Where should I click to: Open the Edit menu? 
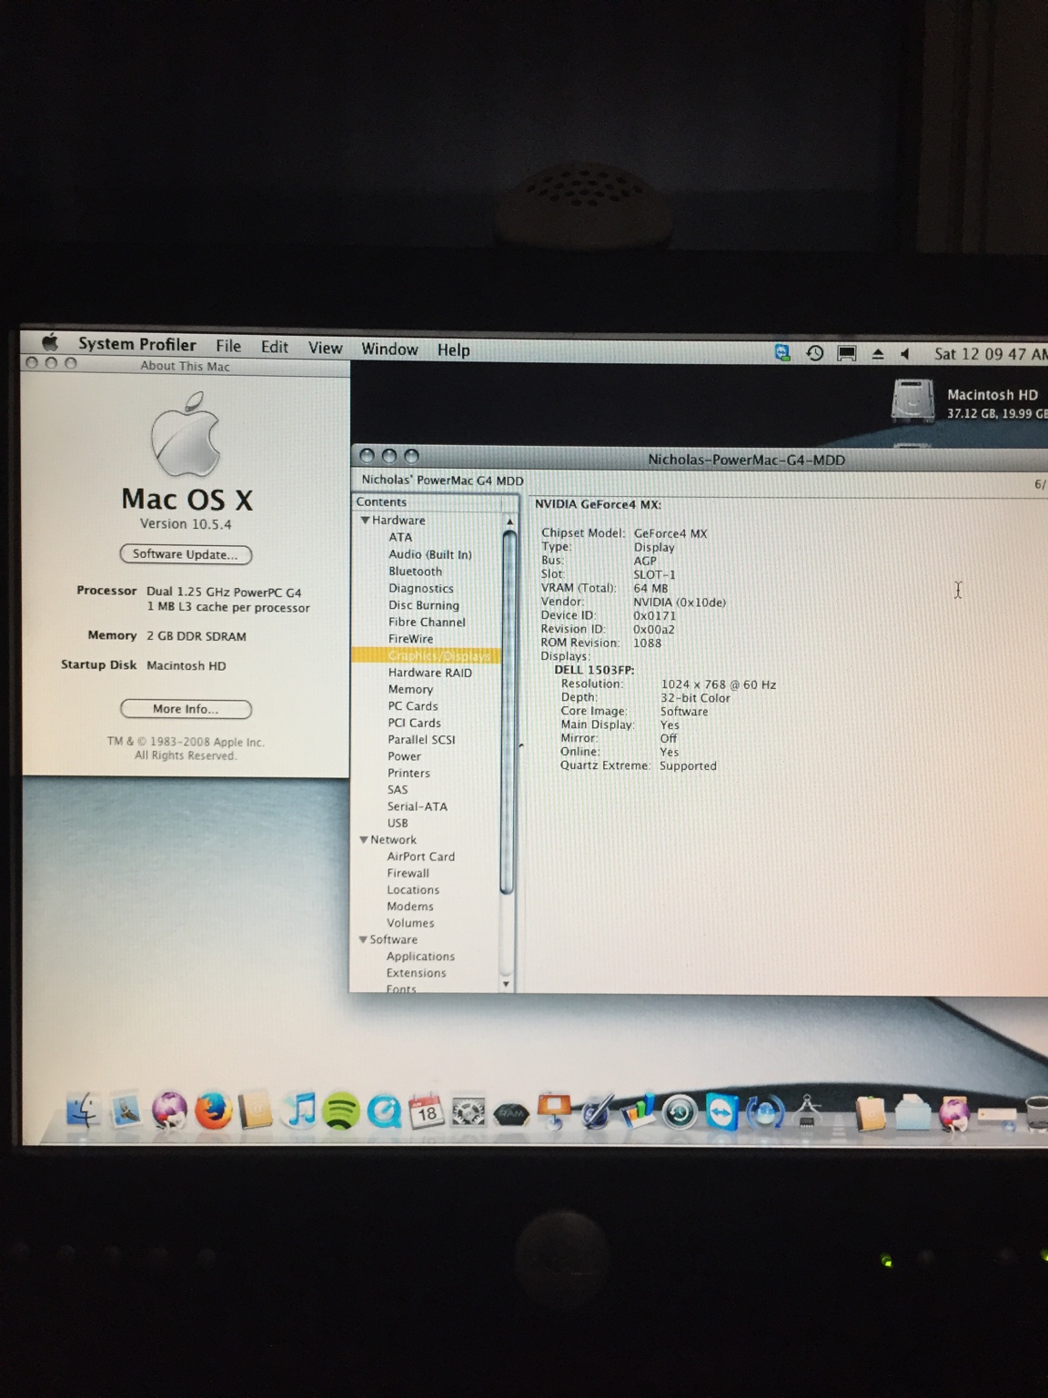275,347
